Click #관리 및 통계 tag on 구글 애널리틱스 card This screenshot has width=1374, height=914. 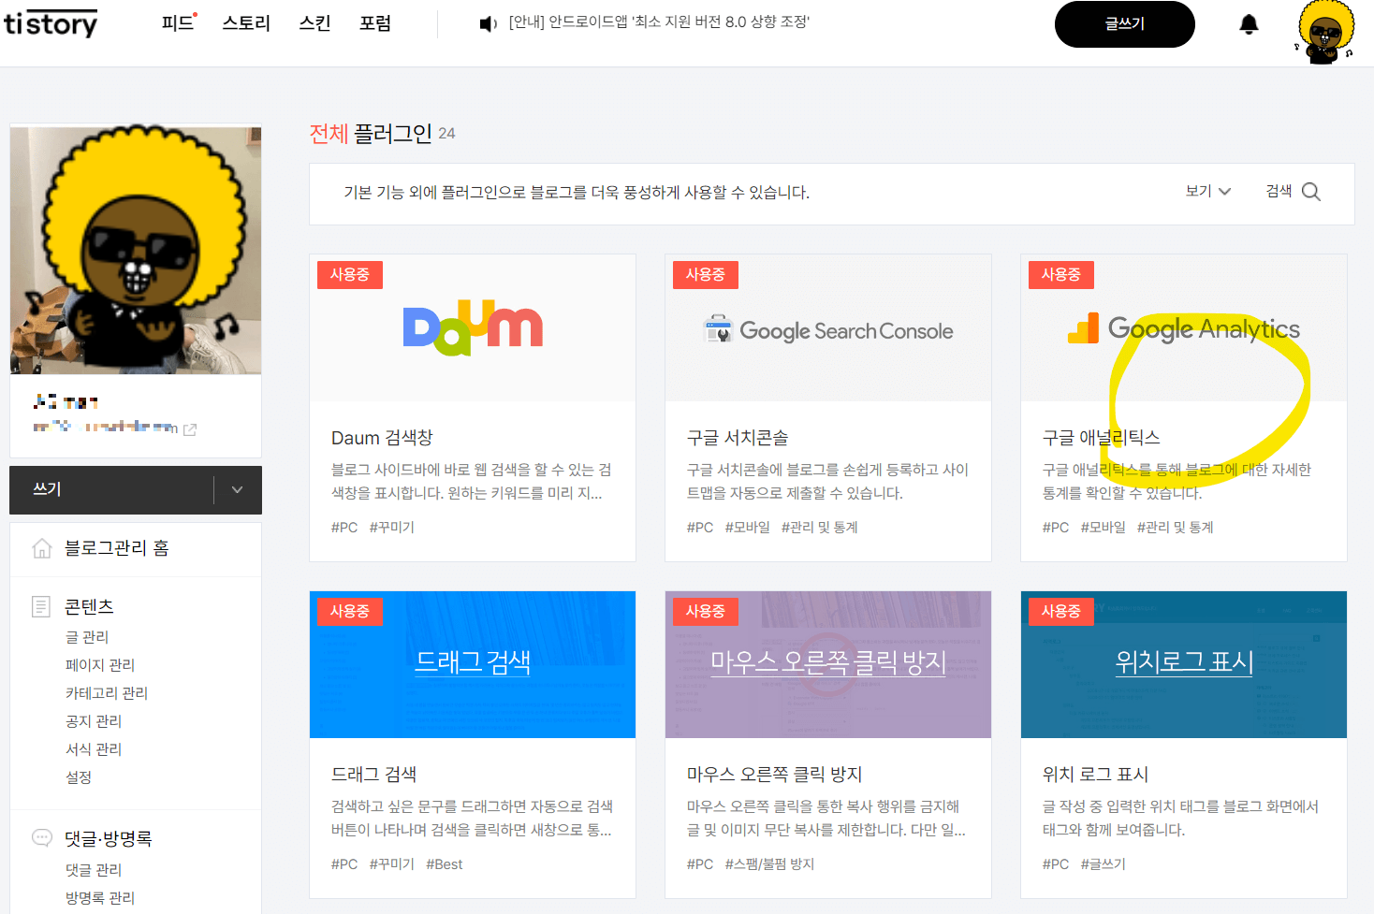pyautogui.click(x=1175, y=528)
